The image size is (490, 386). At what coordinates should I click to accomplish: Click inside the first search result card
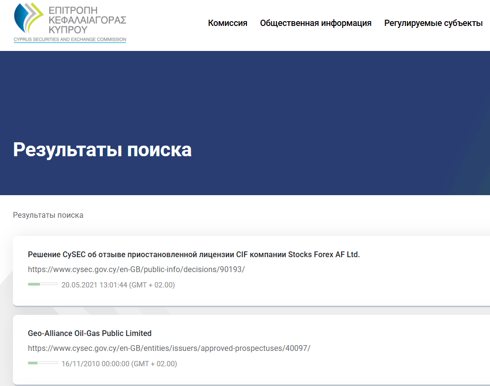coord(245,268)
